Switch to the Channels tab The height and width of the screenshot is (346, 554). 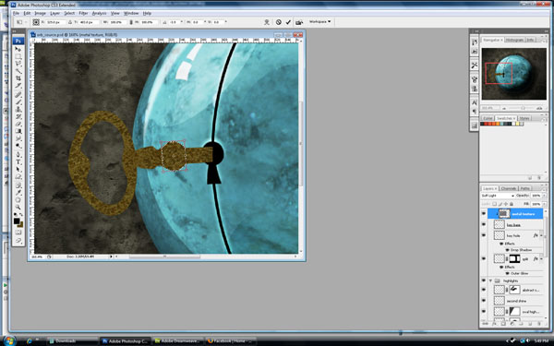click(509, 188)
